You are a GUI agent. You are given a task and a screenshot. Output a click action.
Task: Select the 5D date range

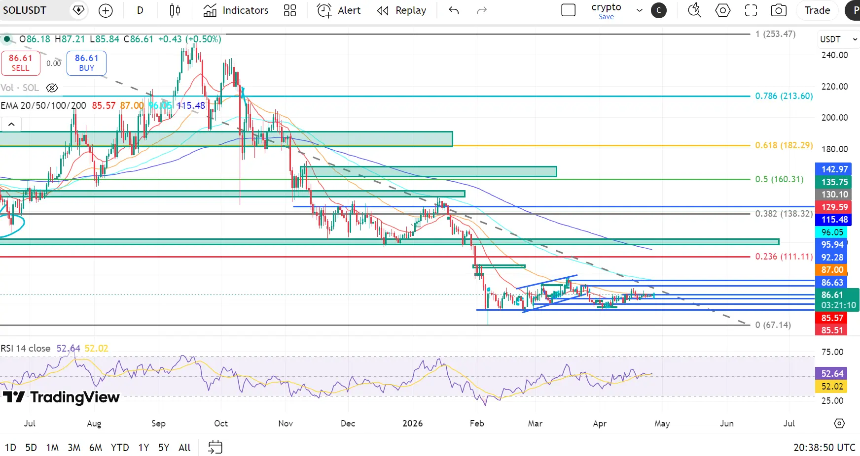coord(31,448)
